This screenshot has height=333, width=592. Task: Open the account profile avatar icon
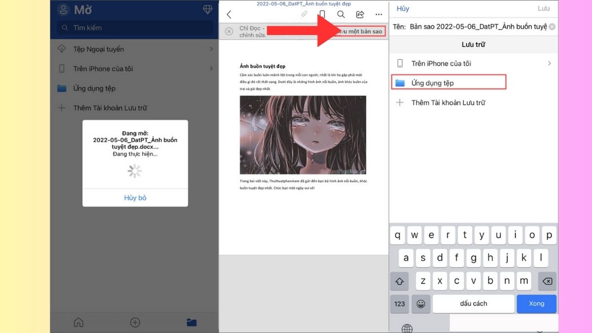point(63,10)
